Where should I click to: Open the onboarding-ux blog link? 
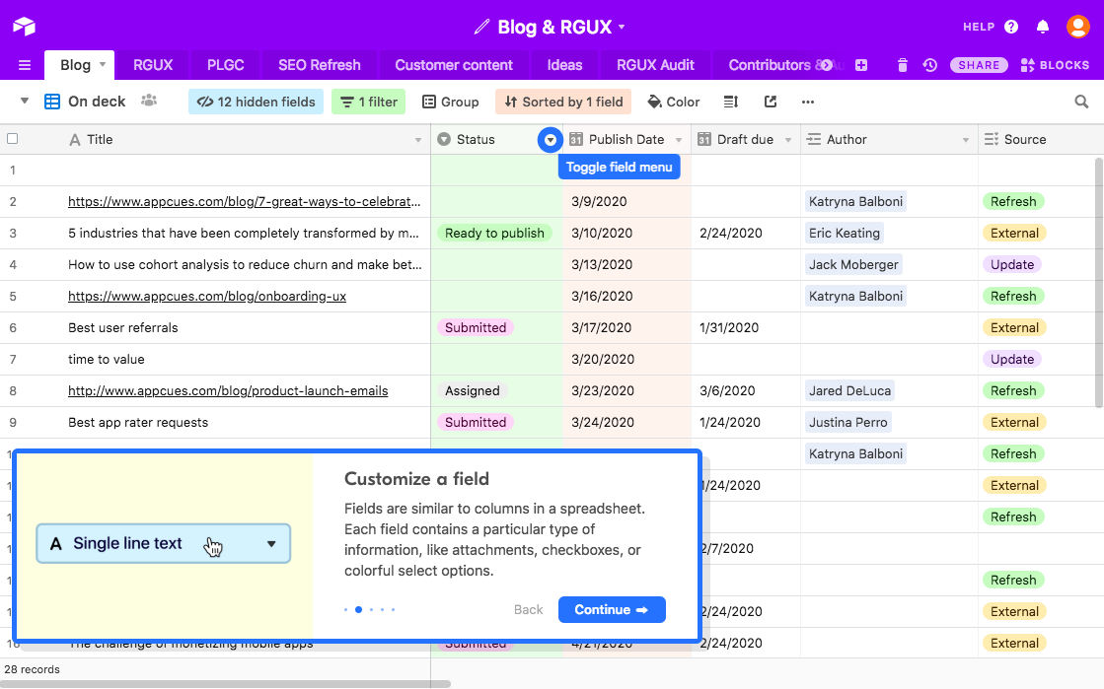pos(207,297)
